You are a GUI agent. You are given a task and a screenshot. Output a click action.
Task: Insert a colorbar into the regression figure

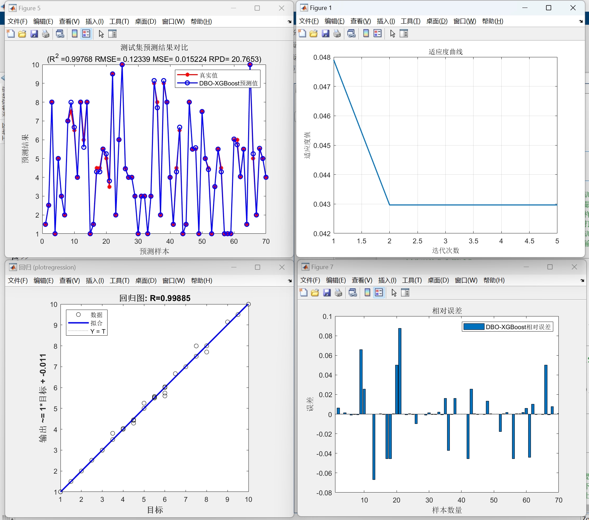pyautogui.click(x=95, y=280)
